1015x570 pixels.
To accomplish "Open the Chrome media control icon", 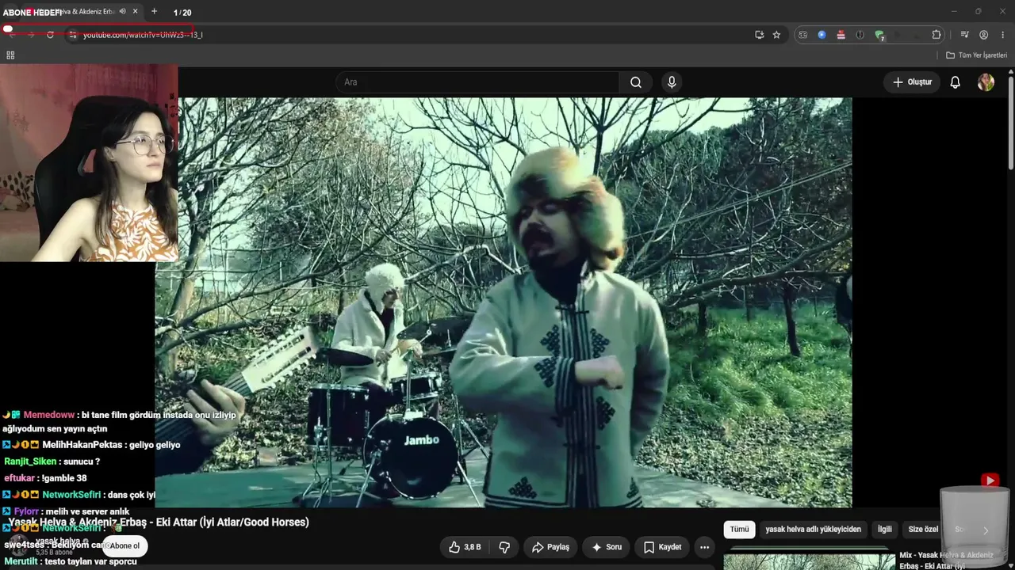I will point(964,35).
